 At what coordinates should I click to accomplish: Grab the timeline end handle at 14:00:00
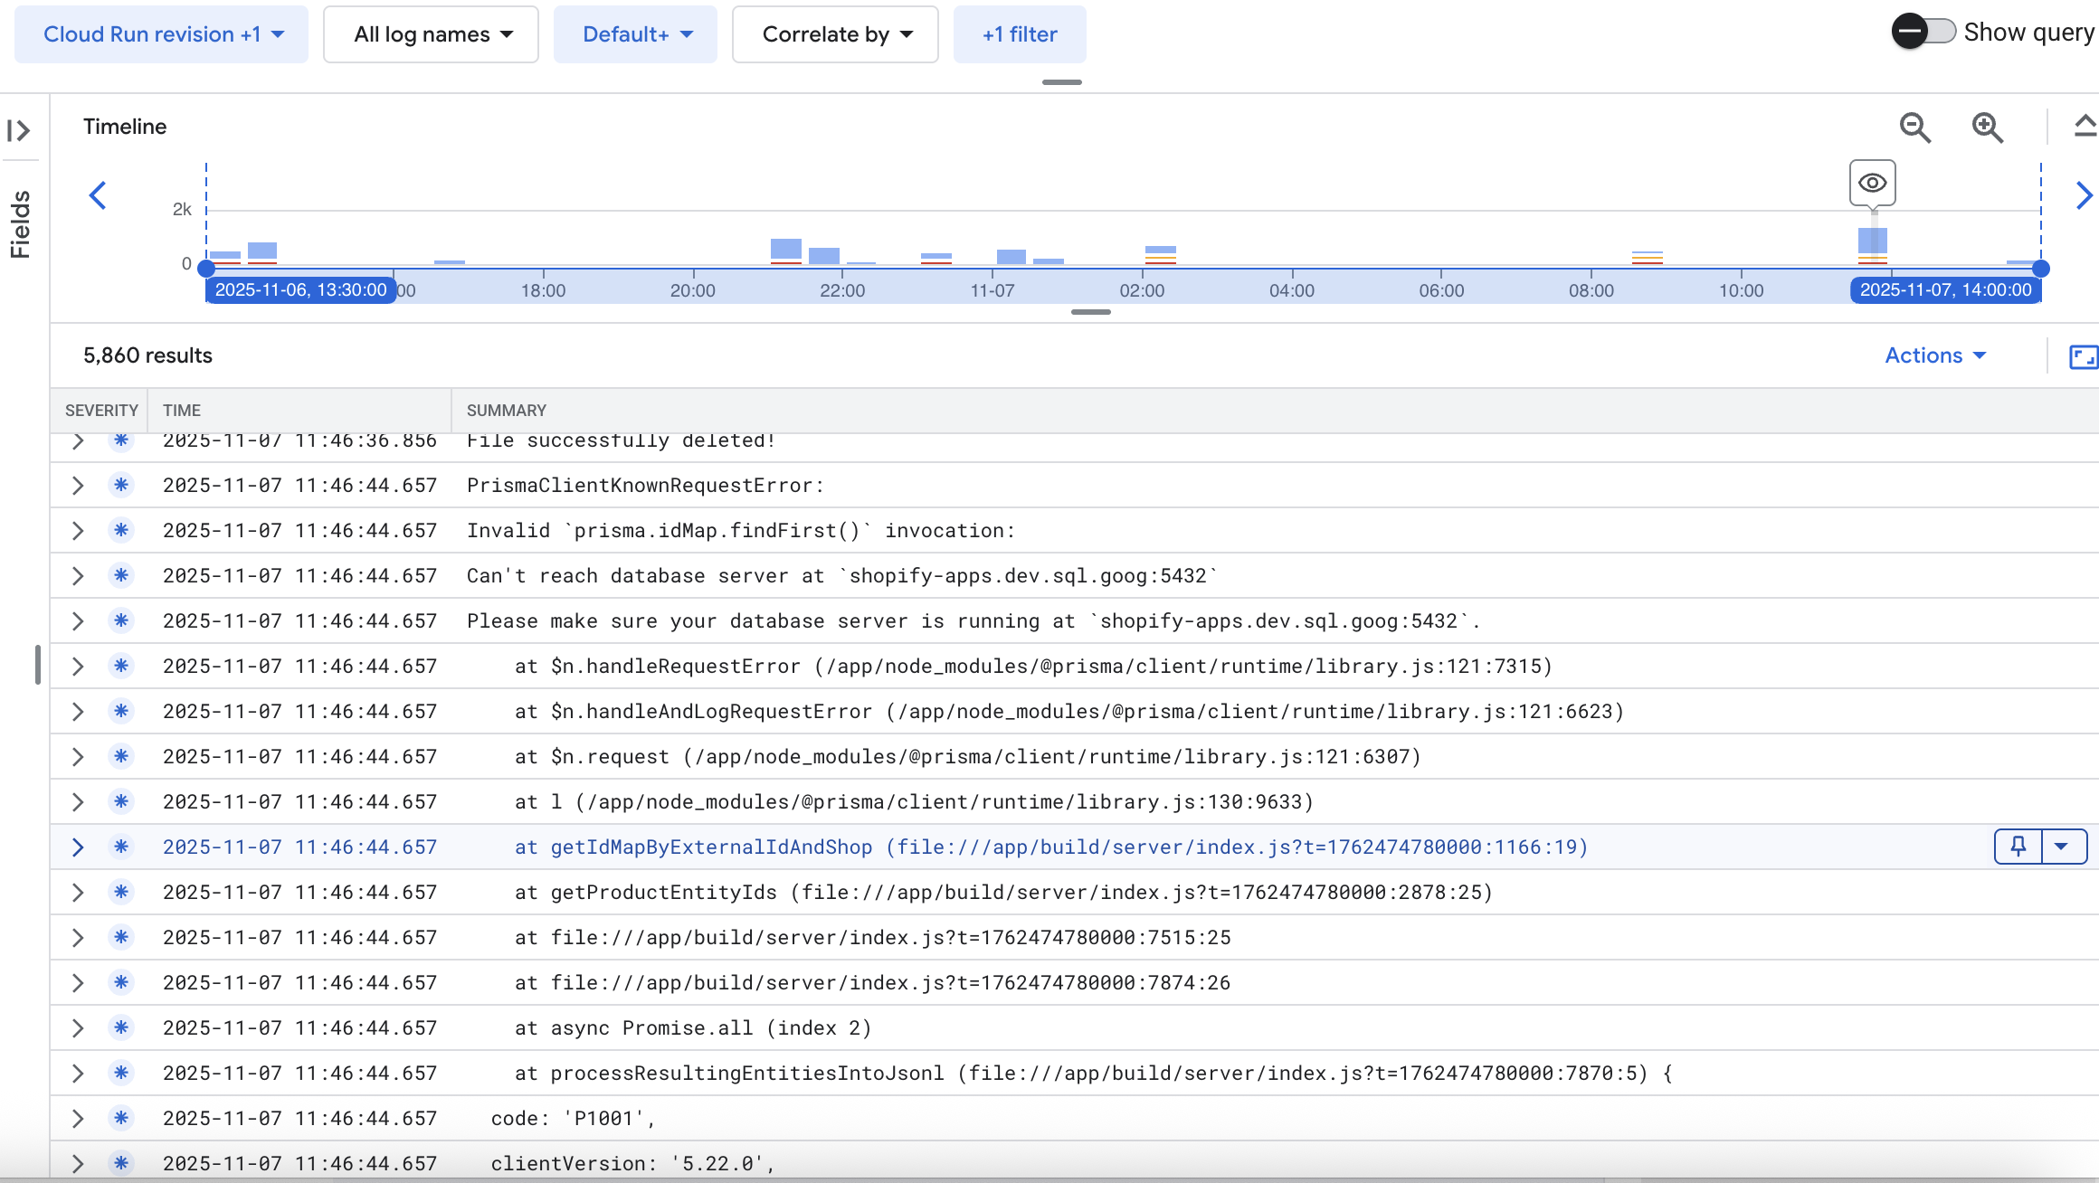(x=2040, y=269)
